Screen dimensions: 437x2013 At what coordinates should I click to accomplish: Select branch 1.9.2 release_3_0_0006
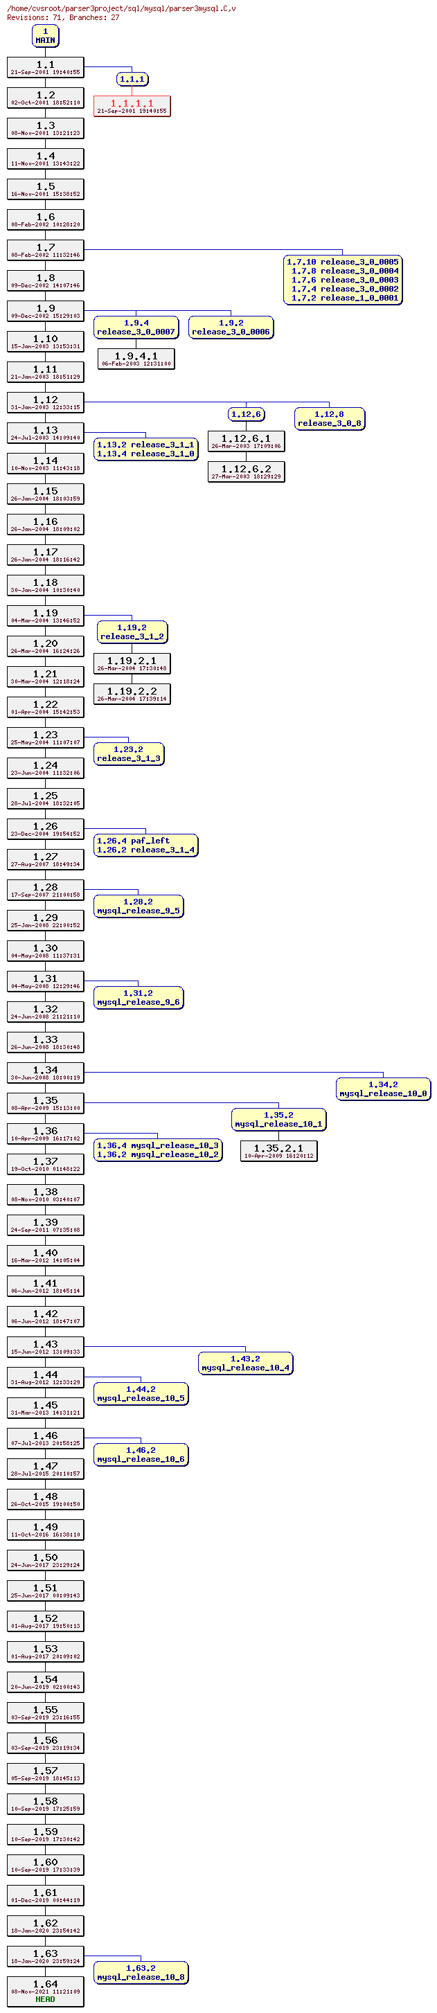(231, 328)
